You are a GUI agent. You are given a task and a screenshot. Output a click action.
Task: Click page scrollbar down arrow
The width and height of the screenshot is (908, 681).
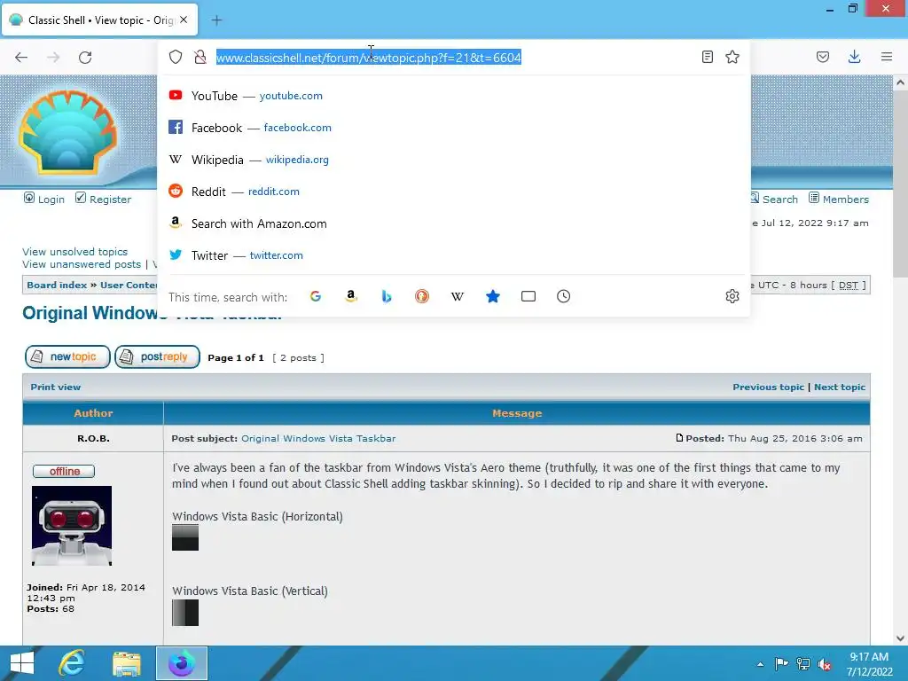point(901,638)
